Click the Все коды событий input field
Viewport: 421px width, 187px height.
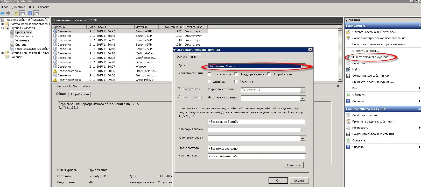[x=257, y=122]
